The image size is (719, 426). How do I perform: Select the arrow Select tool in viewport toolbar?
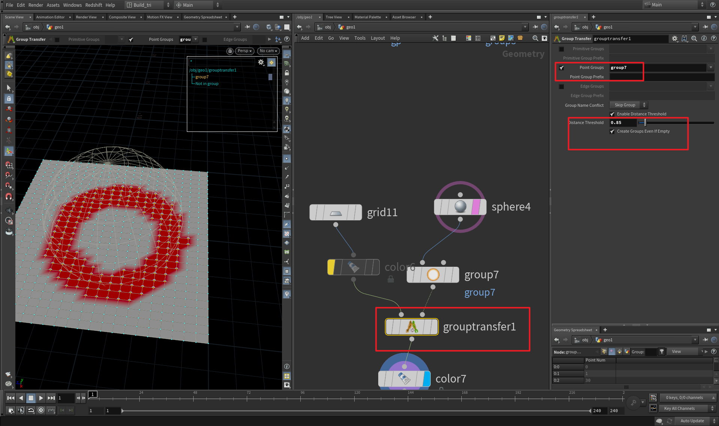[x=9, y=88]
